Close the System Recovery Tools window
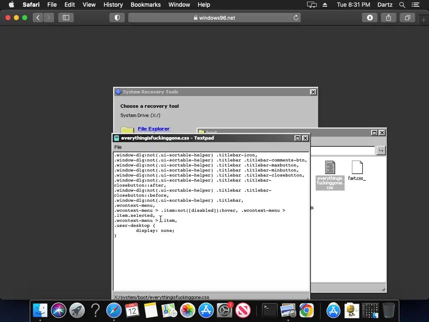The width and height of the screenshot is (429, 322). [x=313, y=92]
